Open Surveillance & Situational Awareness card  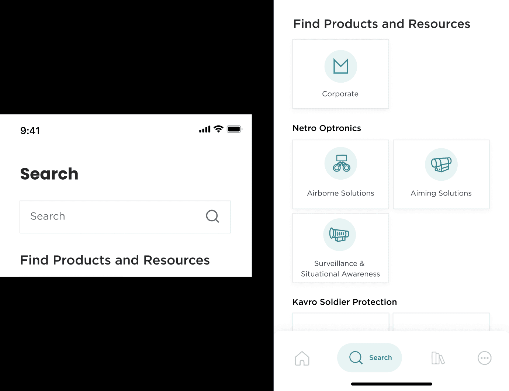coord(340,248)
